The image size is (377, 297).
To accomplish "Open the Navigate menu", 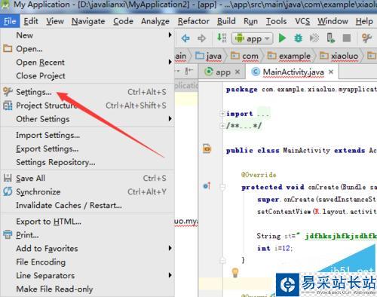I will click(x=88, y=21).
